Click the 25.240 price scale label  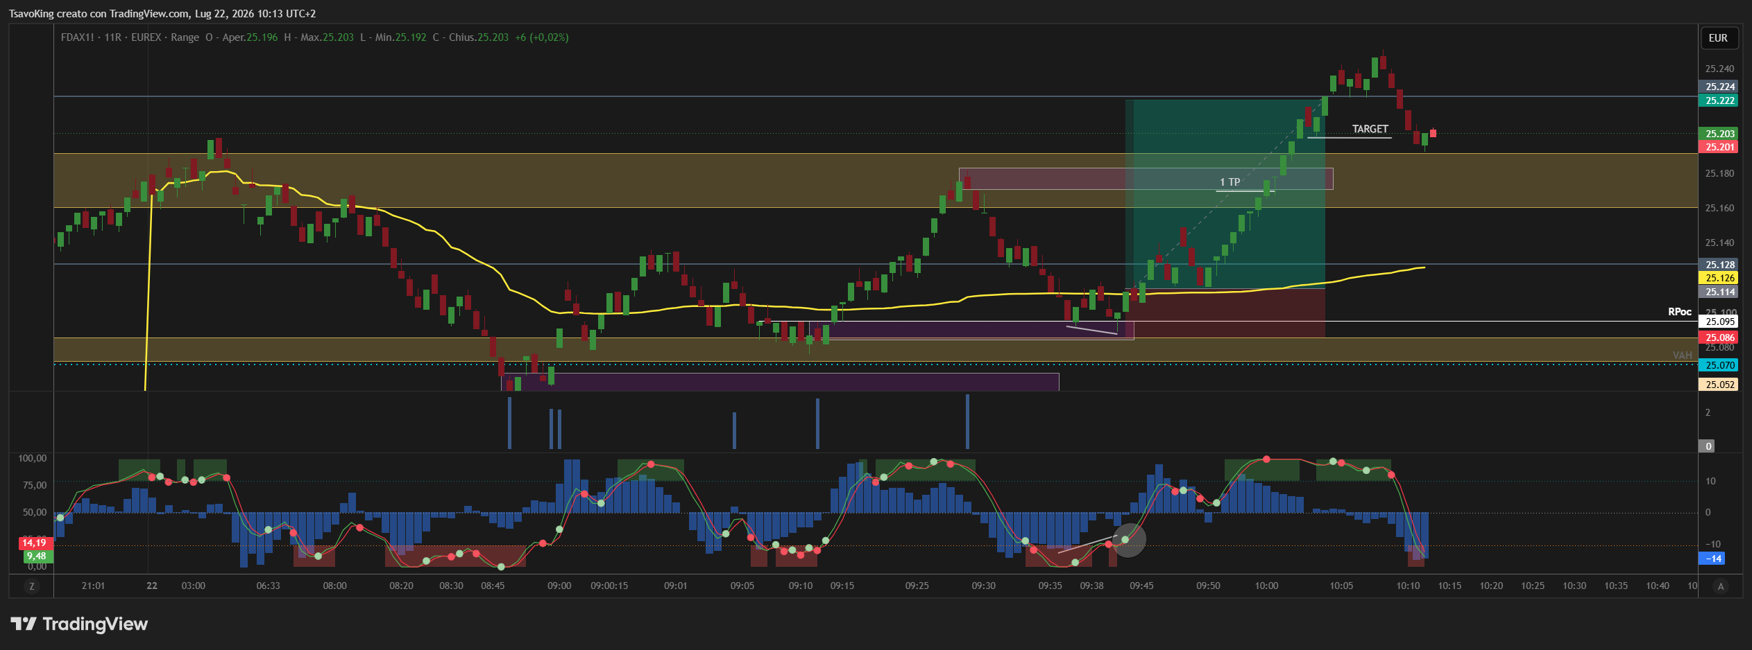1719,69
